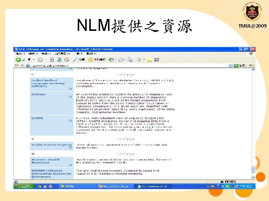Click 'top of page' link beside letter W

pyautogui.click(x=126, y=154)
